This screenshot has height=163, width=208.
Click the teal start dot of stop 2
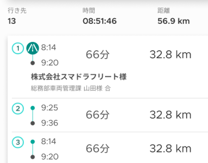coord(33,108)
